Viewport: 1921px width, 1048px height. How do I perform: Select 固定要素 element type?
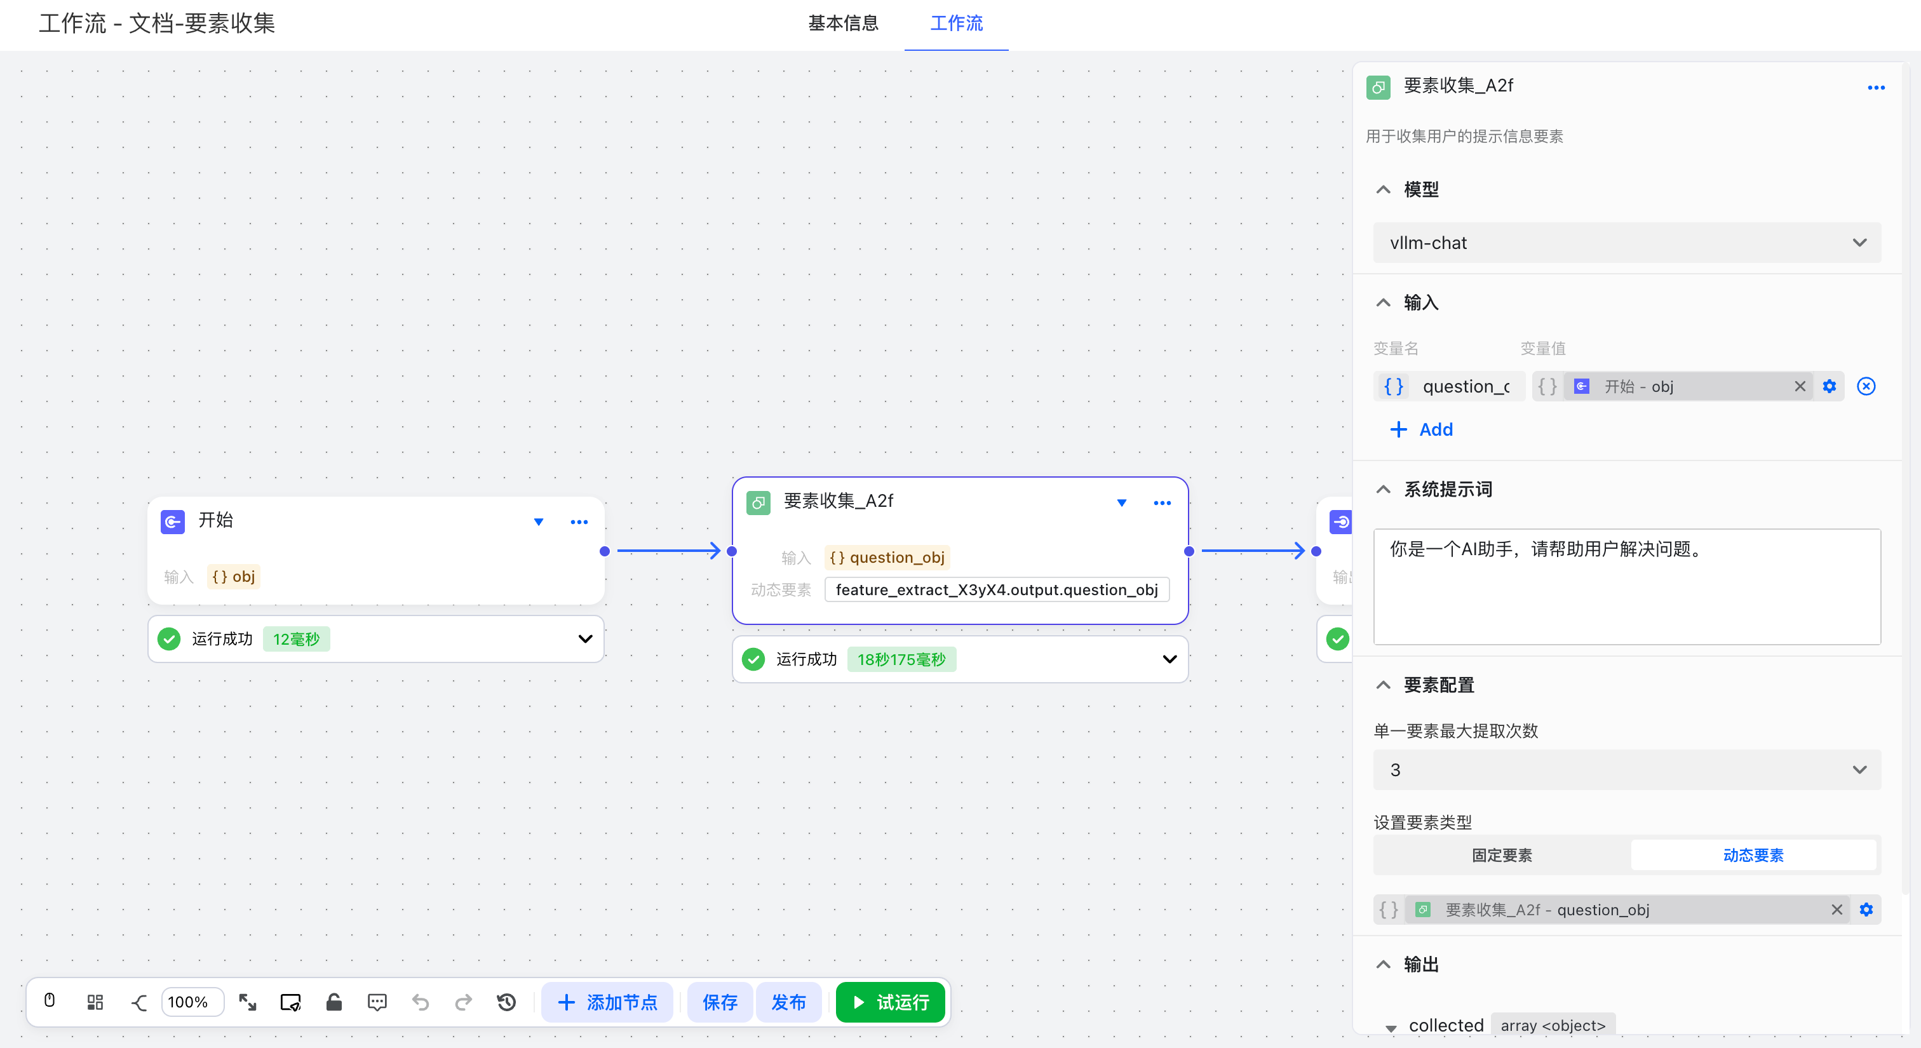tap(1502, 855)
